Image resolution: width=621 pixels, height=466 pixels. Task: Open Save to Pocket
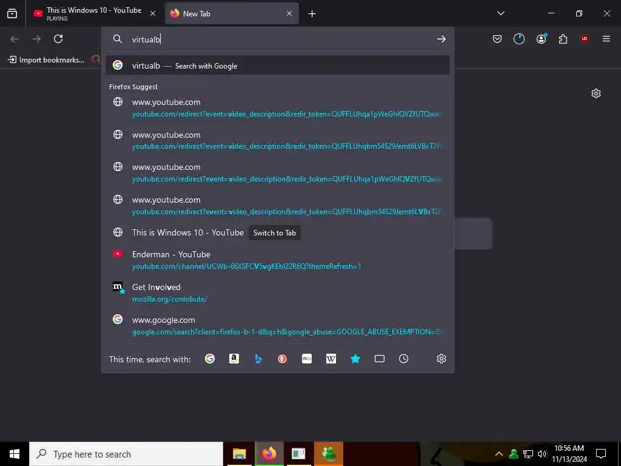(497, 39)
